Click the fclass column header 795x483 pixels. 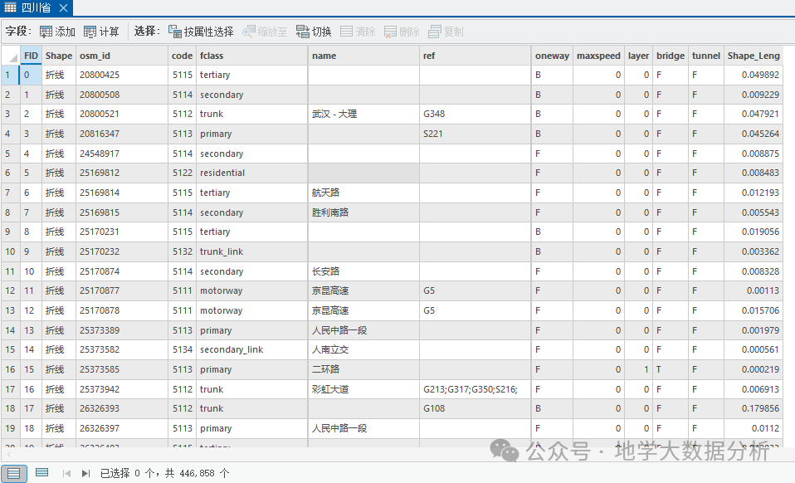(x=252, y=56)
